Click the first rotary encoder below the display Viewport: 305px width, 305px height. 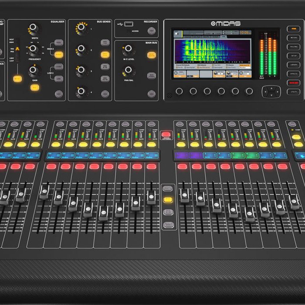[179, 91]
